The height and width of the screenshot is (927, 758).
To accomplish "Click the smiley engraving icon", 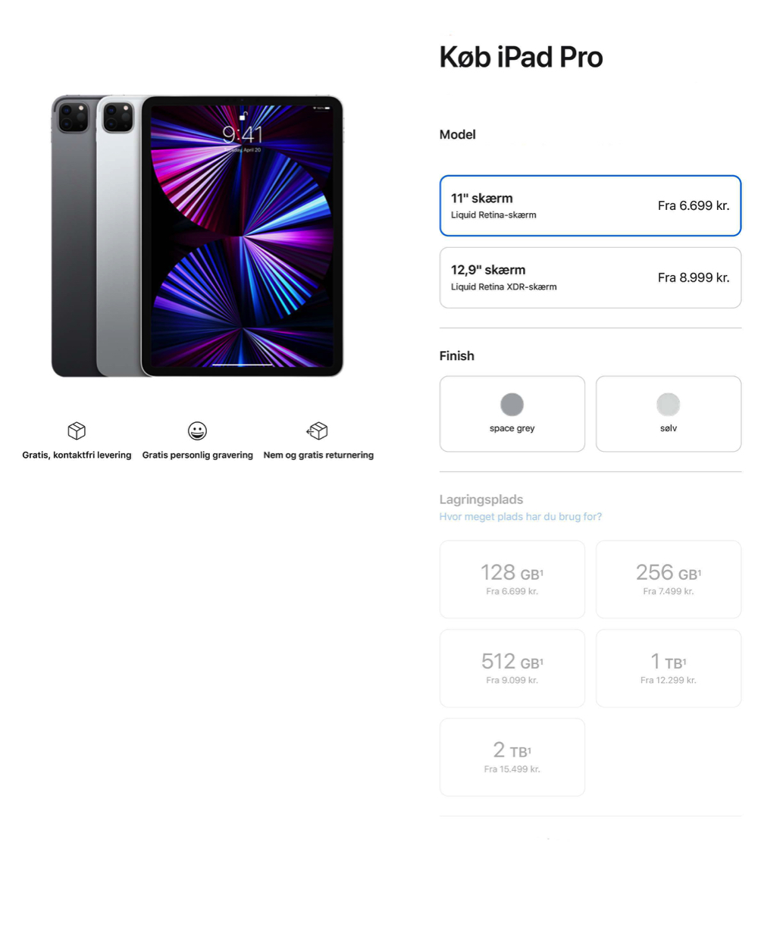I will click(x=197, y=431).
